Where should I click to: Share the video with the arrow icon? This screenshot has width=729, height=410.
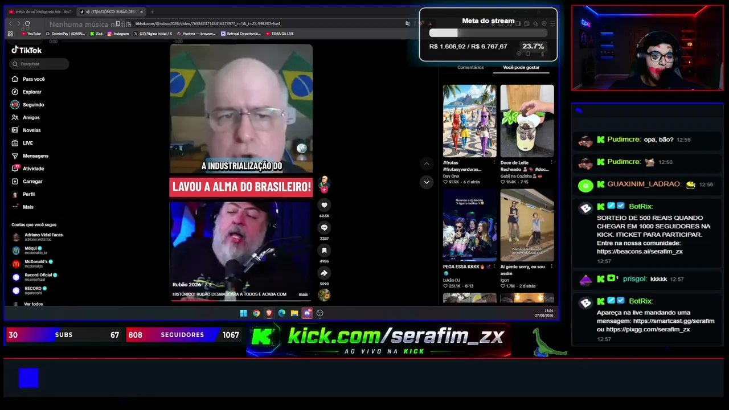coord(324,273)
